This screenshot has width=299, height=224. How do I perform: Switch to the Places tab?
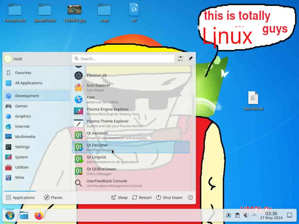[x=53, y=197]
